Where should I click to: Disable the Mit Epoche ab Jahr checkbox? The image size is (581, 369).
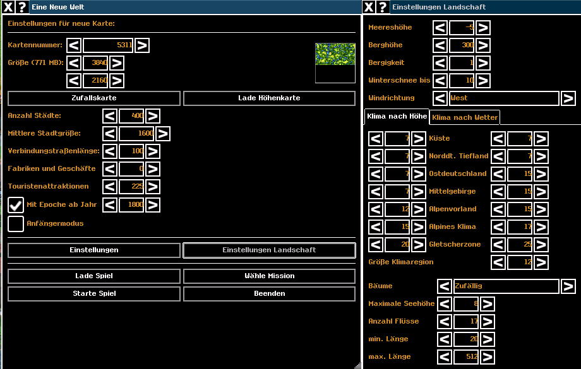(16, 205)
